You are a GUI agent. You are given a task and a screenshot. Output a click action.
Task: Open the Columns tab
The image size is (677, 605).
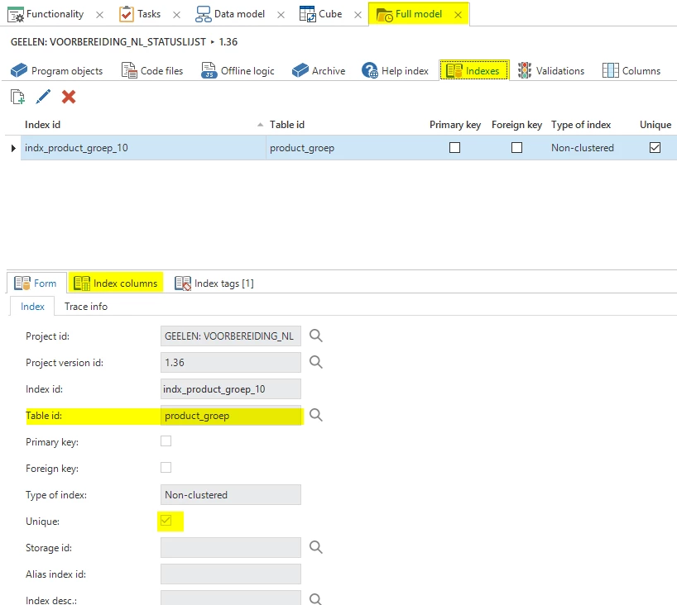[631, 71]
